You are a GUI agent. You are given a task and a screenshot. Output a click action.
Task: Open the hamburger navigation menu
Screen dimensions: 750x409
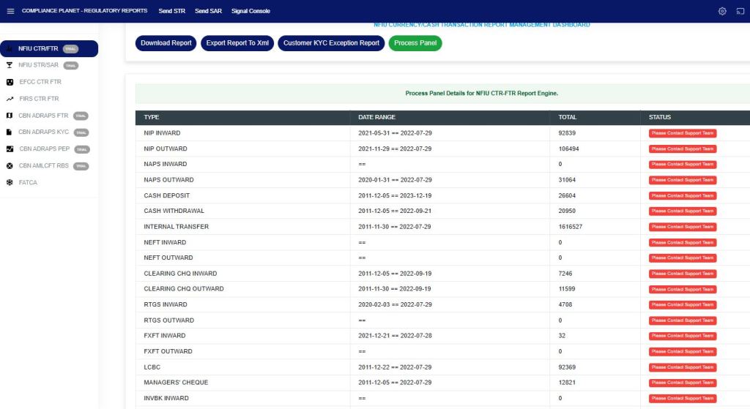click(x=10, y=11)
